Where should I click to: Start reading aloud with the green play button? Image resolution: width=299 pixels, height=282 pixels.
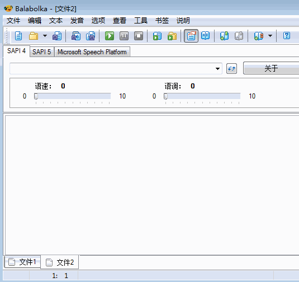(x=110, y=36)
